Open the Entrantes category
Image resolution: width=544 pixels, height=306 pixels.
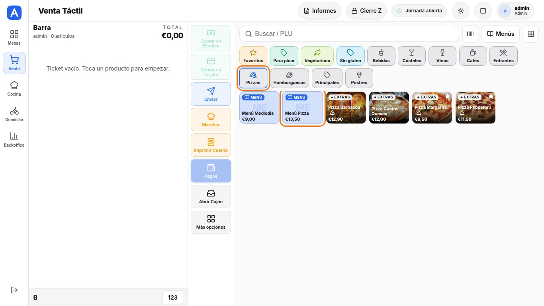tap(503, 56)
